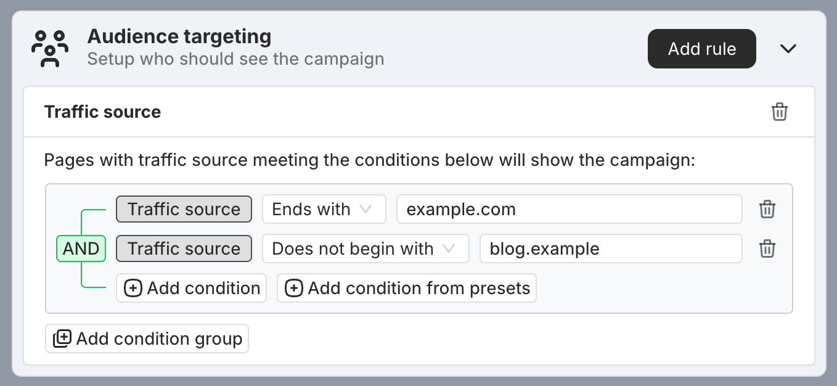Focus the blog.example value field
This screenshot has height=386, width=837.
coord(611,248)
